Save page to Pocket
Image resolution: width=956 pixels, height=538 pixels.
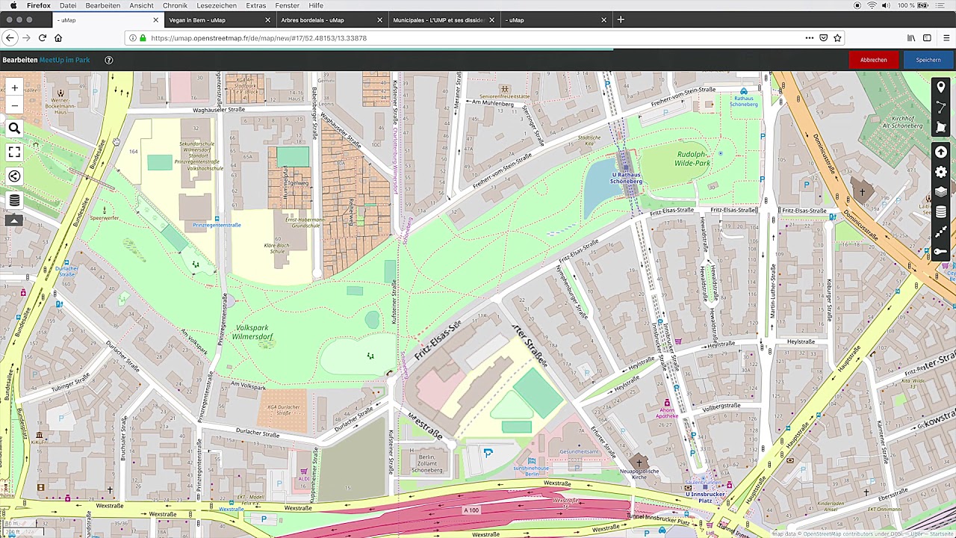pyautogui.click(x=824, y=38)
